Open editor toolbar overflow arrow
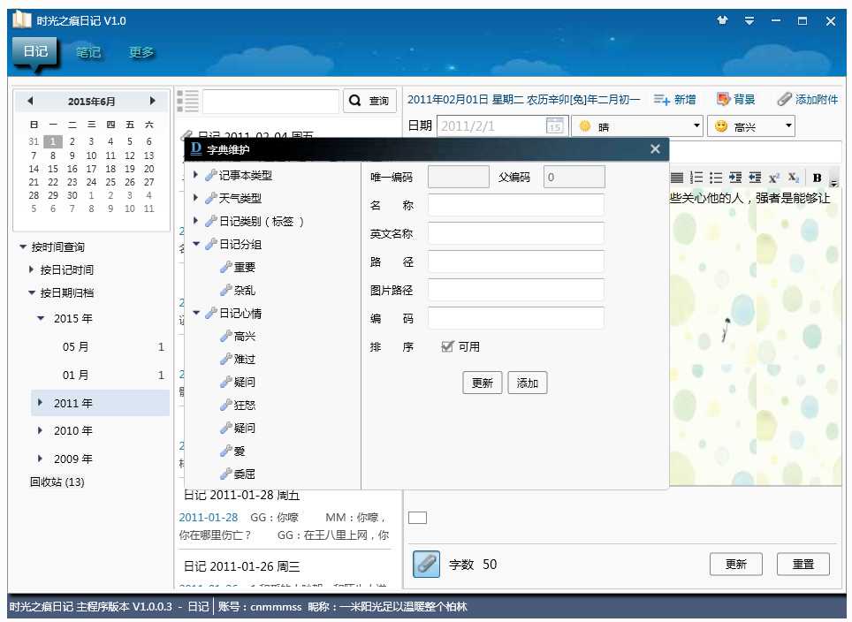 (x=834, y=183)
